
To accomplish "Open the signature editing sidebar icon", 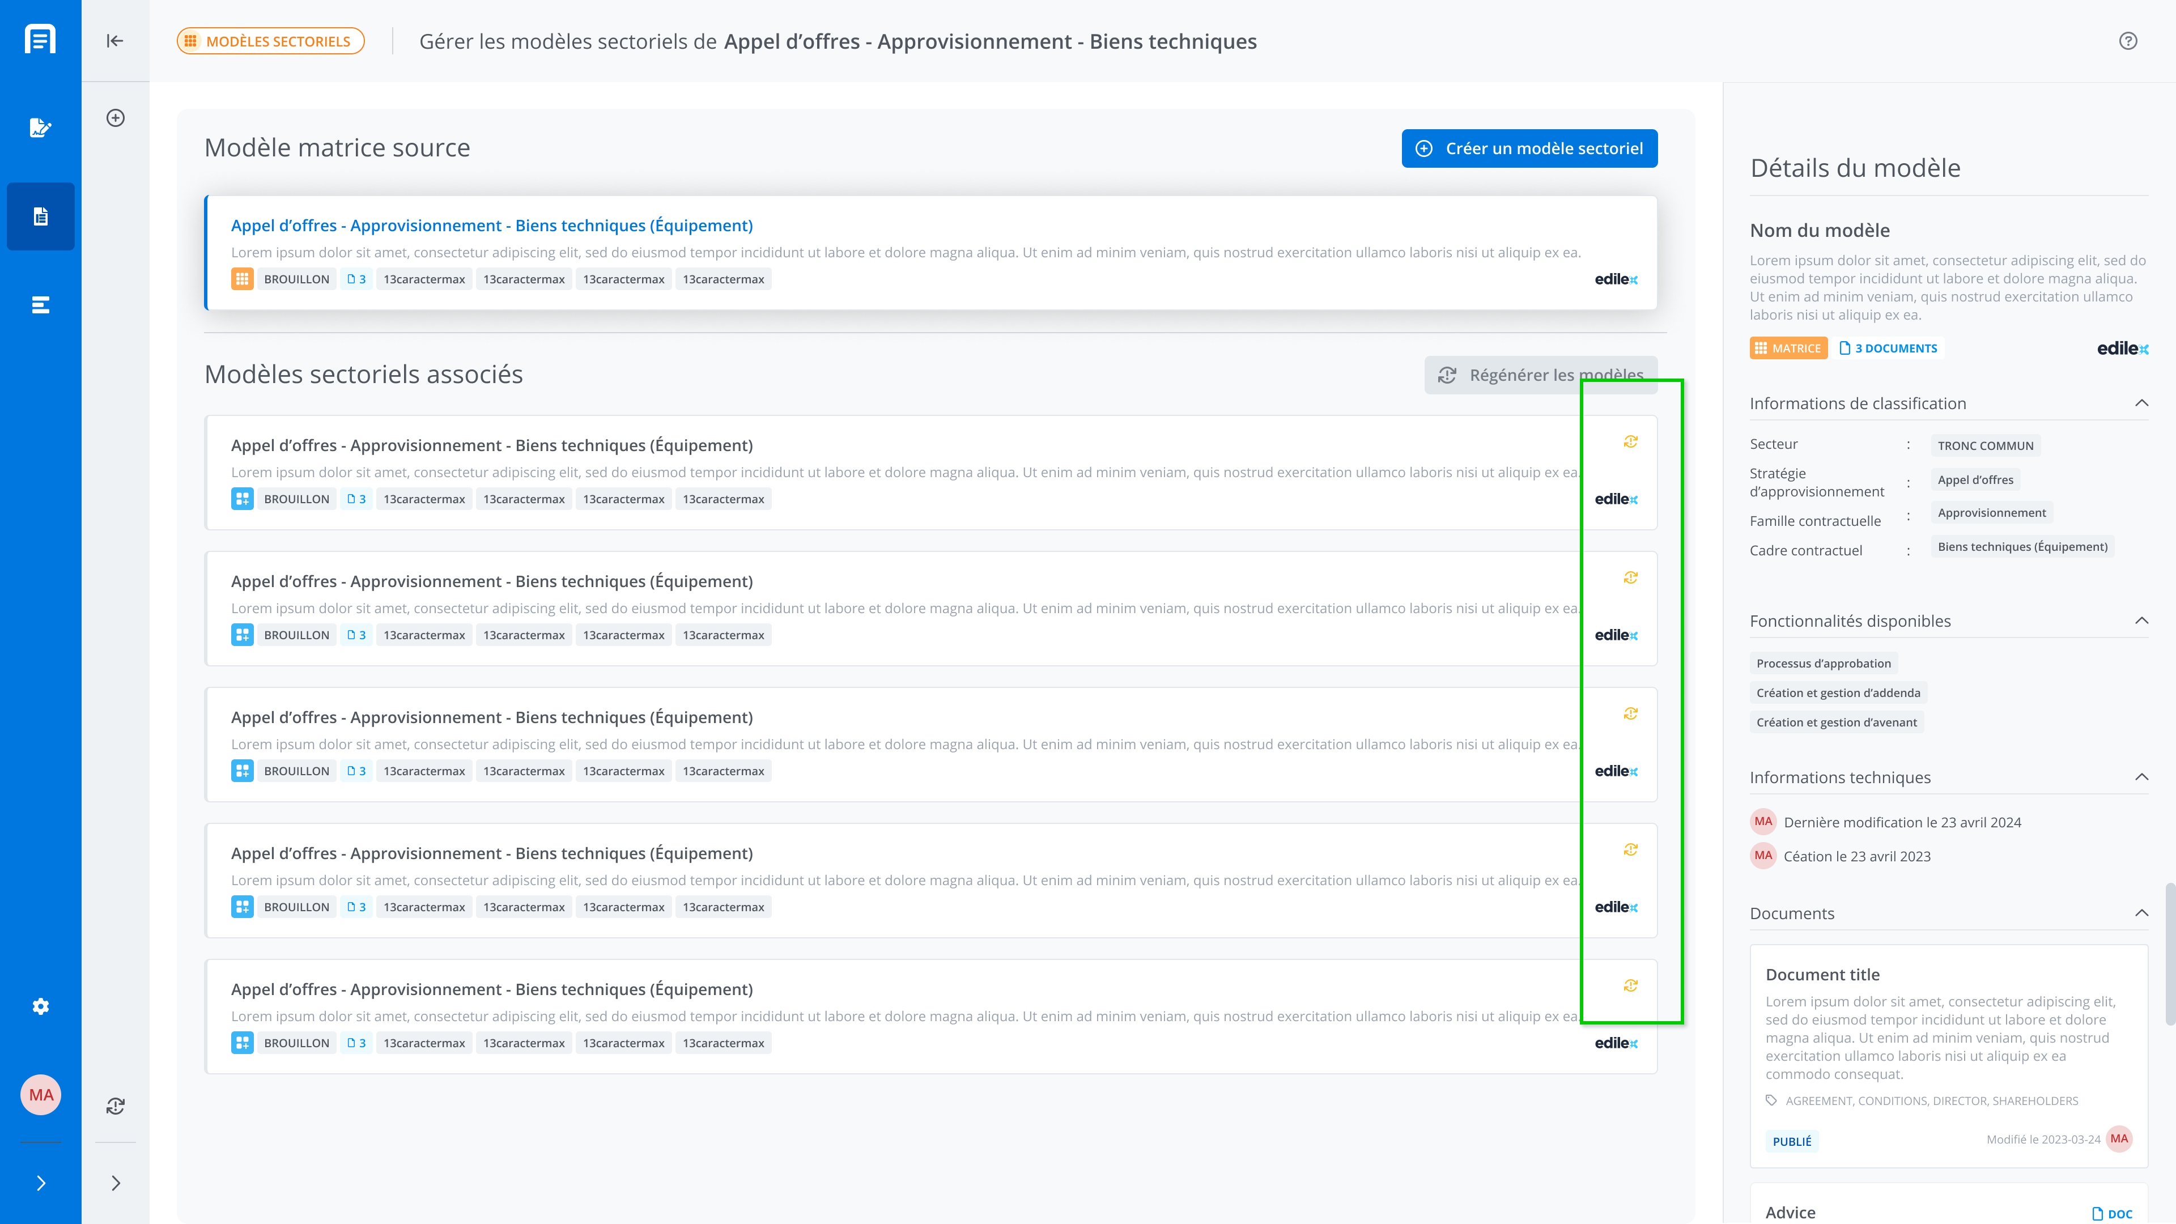I will pyautogui.click(x=41, y=127).
